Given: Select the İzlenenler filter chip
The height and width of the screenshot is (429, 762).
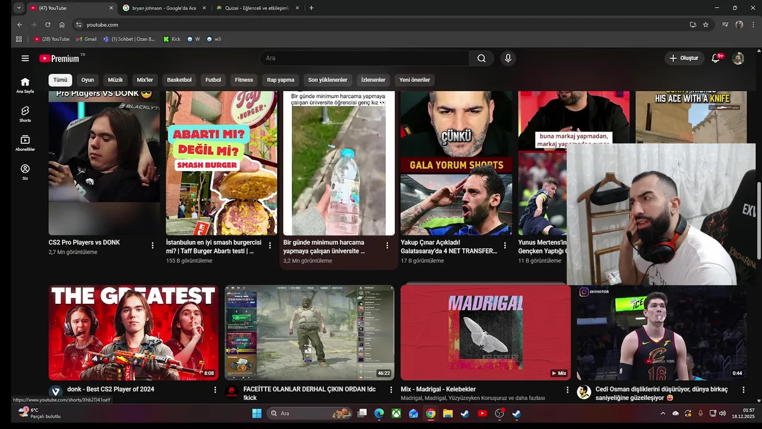Looking at the screenshot, I should [373, 80].
